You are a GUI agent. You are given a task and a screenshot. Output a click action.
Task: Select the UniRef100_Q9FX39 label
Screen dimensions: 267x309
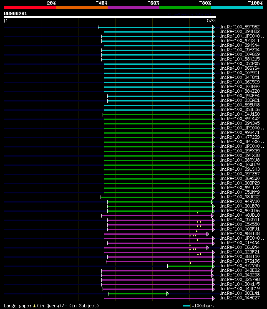pos(239,151)
